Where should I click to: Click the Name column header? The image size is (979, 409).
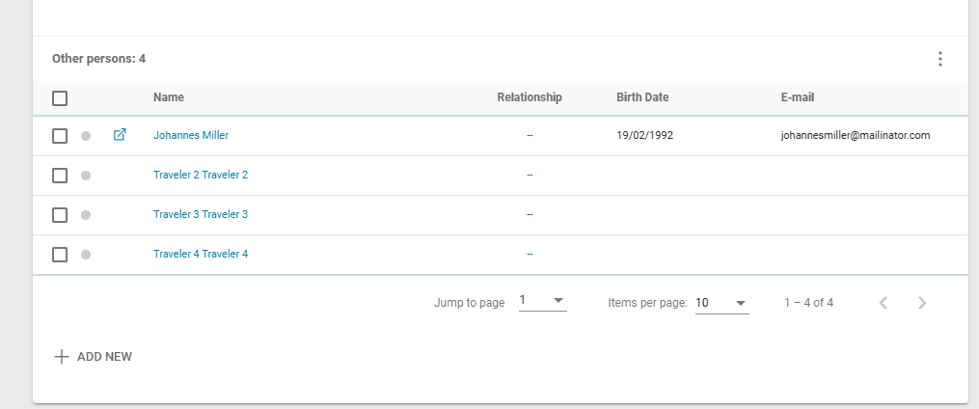point(169,97)
